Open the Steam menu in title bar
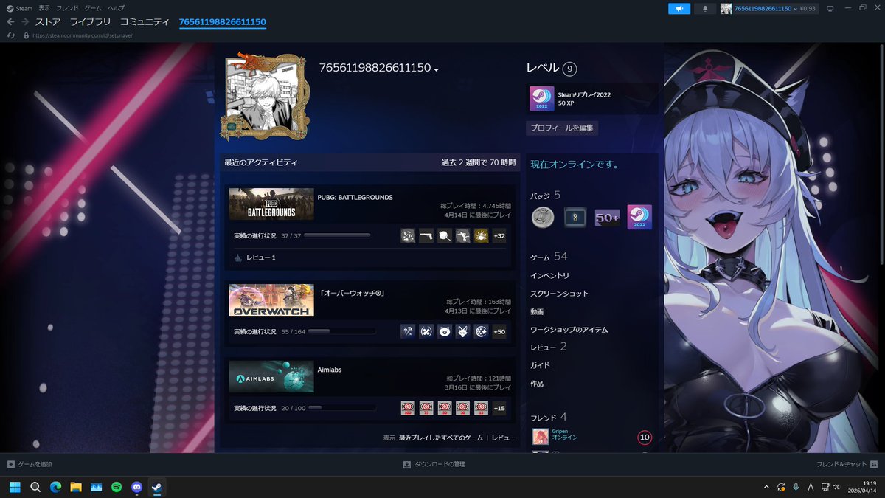 pos(20,8)
